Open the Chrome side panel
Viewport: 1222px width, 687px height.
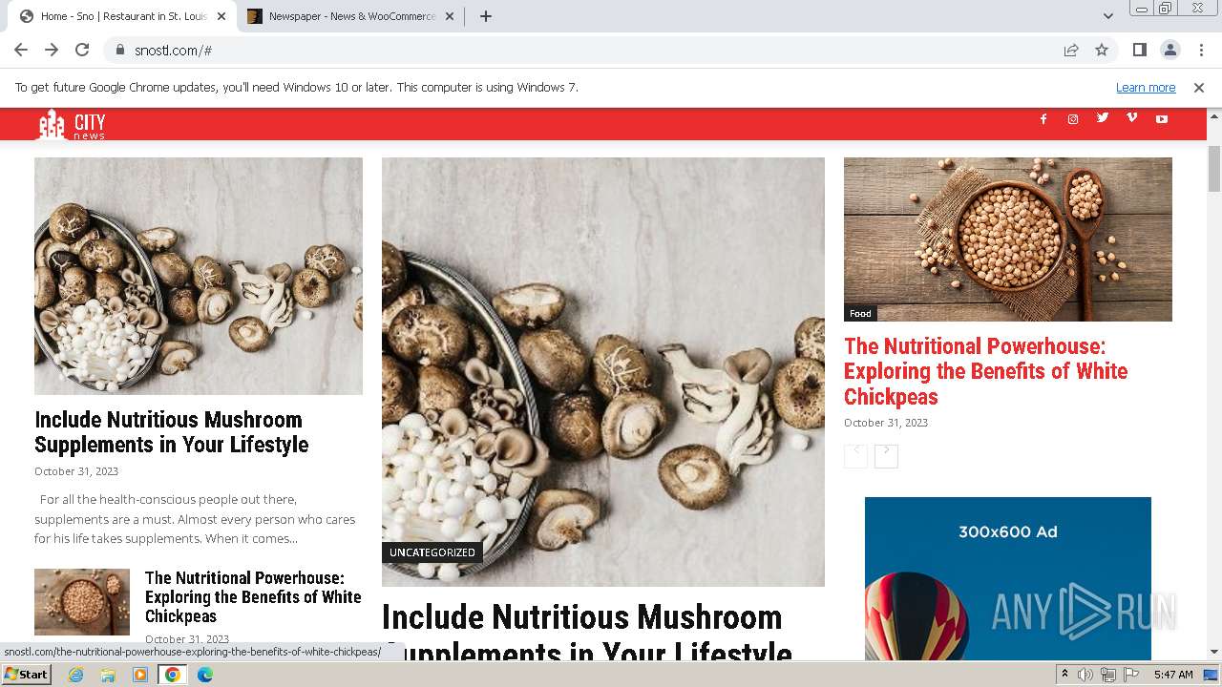coord(1139,50)
